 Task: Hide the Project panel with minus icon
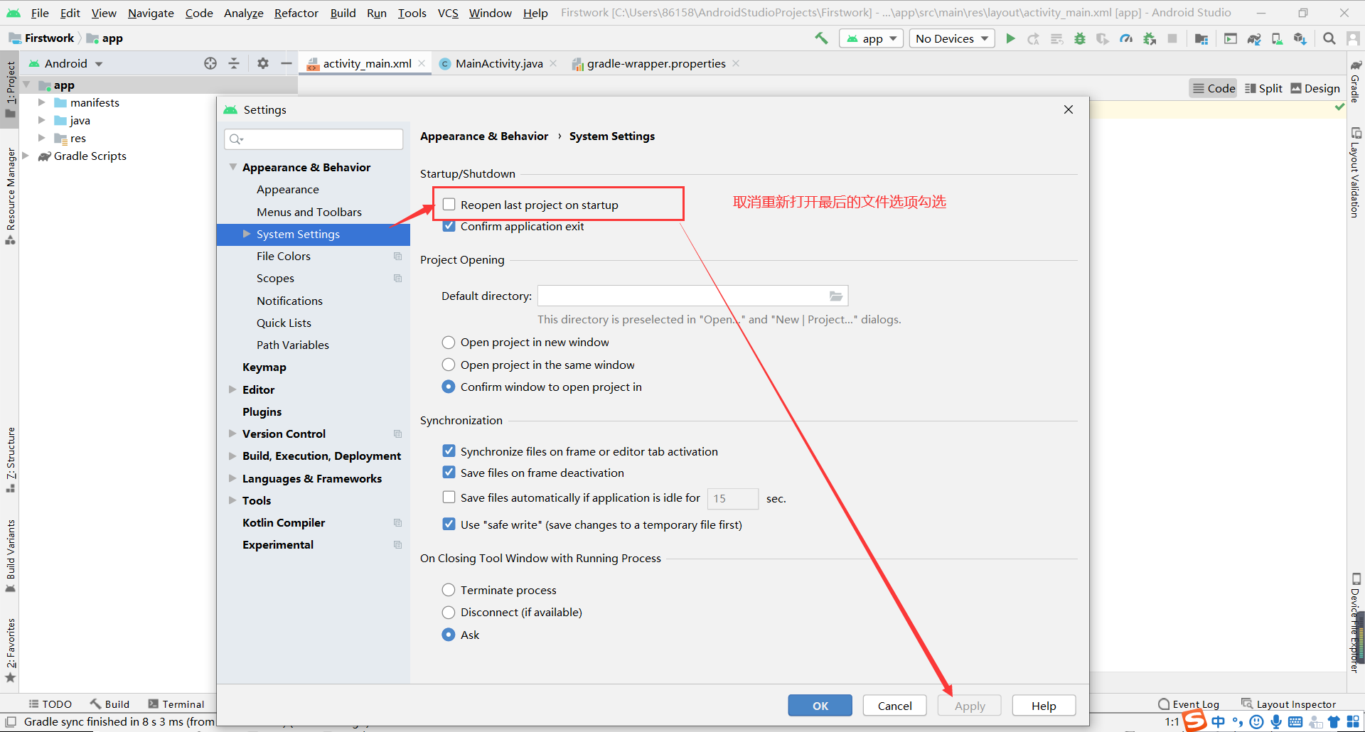[x=287, y=63]
